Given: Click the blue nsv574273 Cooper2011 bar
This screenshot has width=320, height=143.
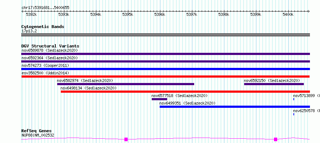Looking at the screenshot, I should pyautogui.click(x=165, y=69).
